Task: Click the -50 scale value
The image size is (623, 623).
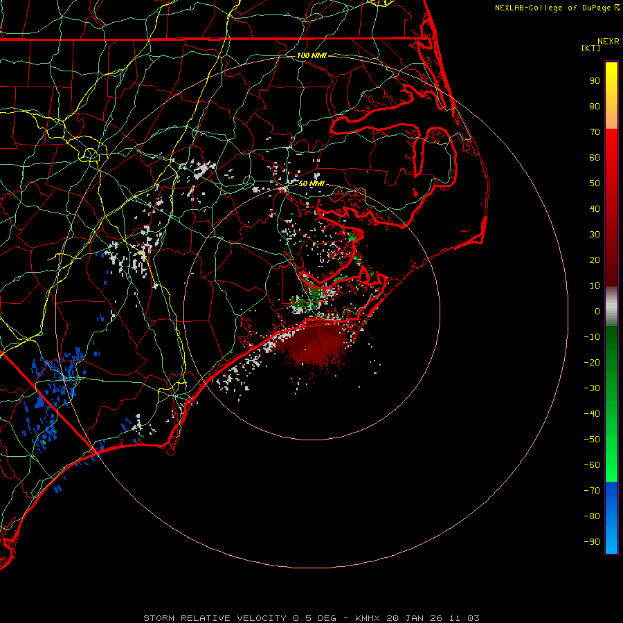Action: point(592,440)
